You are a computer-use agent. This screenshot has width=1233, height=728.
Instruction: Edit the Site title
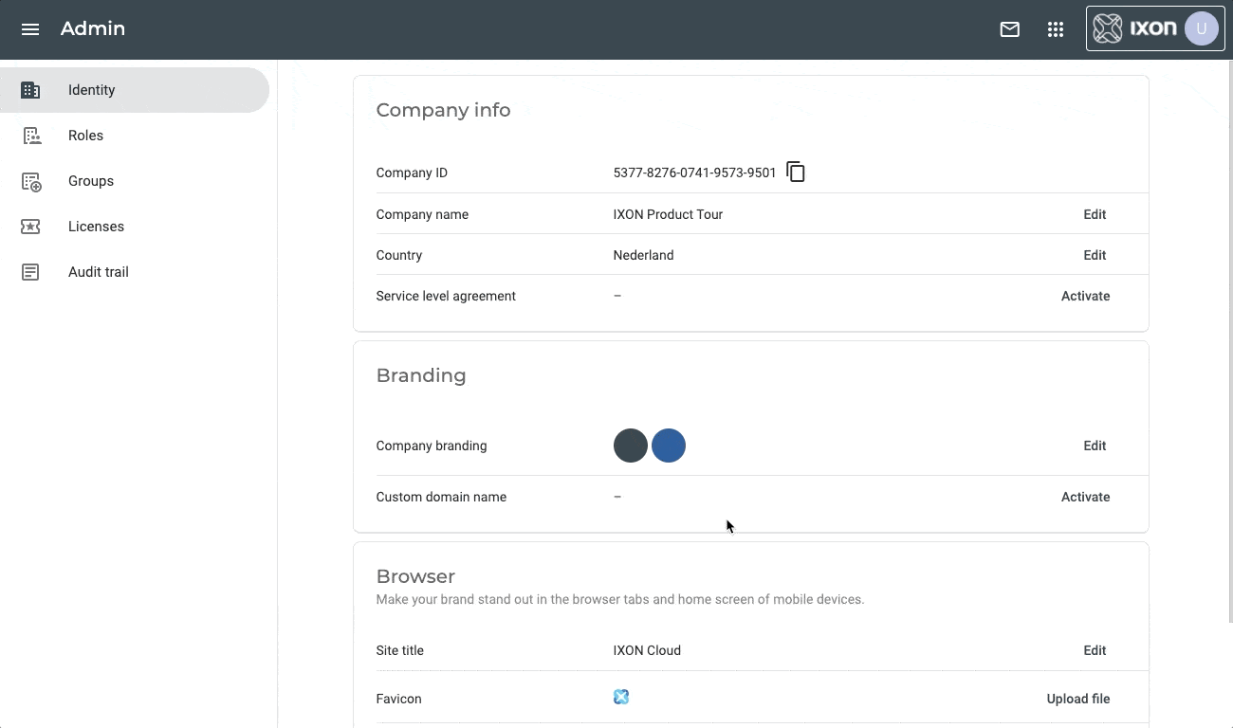tap(1095, 650)
